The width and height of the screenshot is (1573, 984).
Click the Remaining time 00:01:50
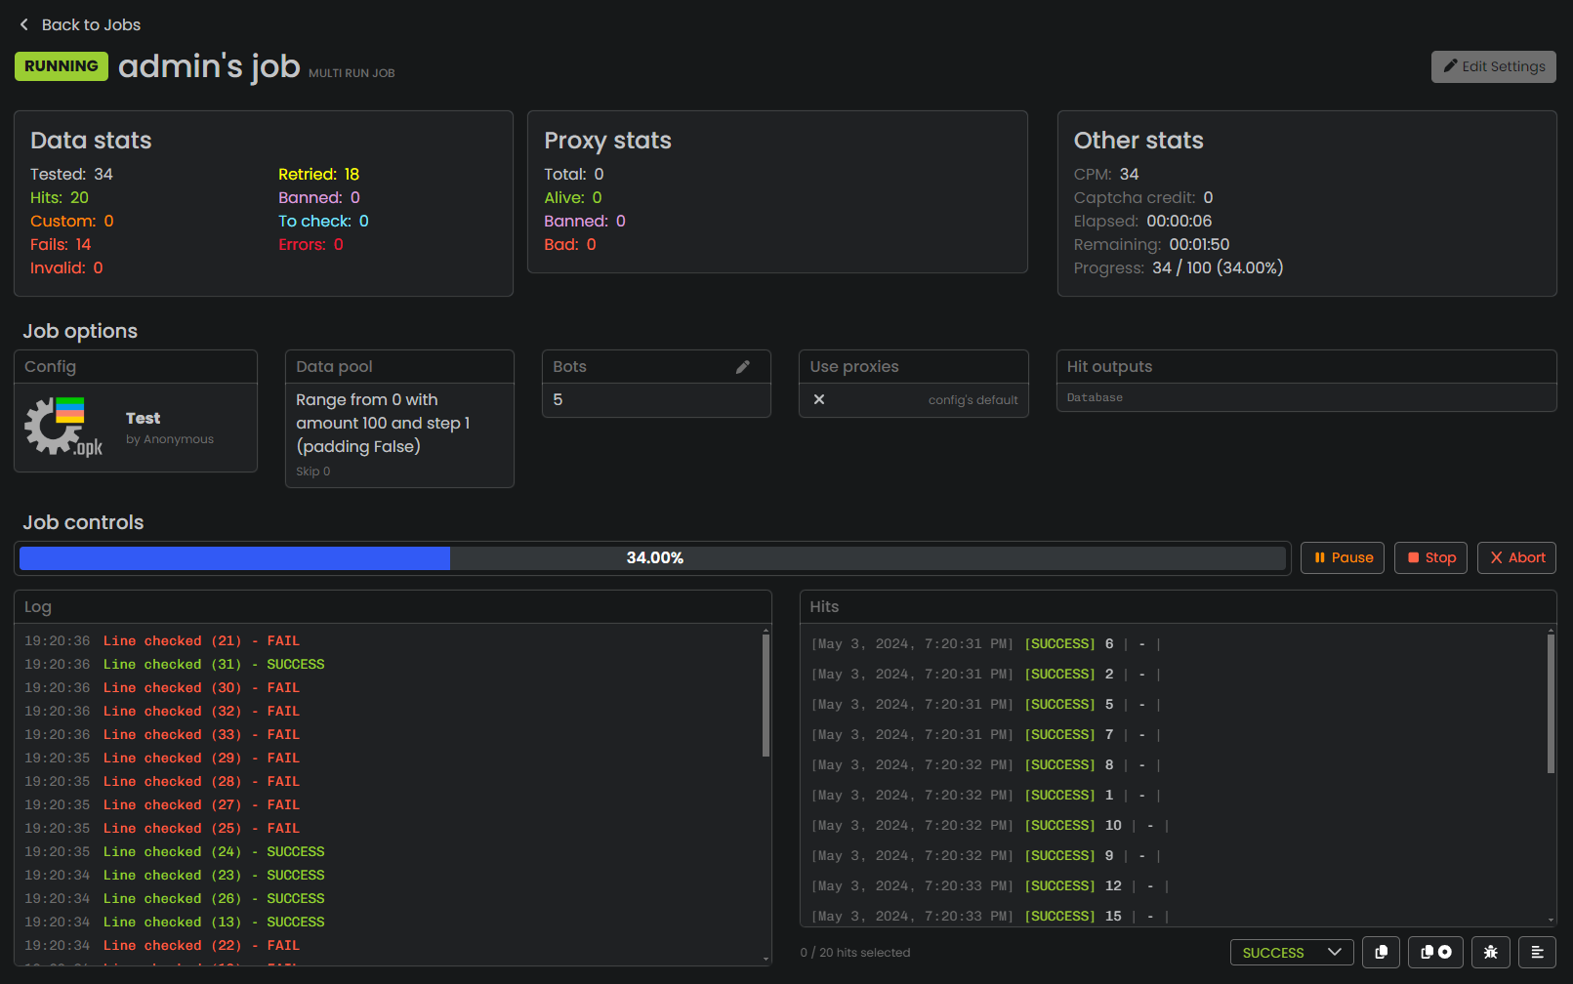(x=1199, y=245)
